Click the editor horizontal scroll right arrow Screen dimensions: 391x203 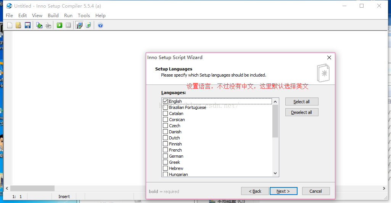tap(384, 188)
